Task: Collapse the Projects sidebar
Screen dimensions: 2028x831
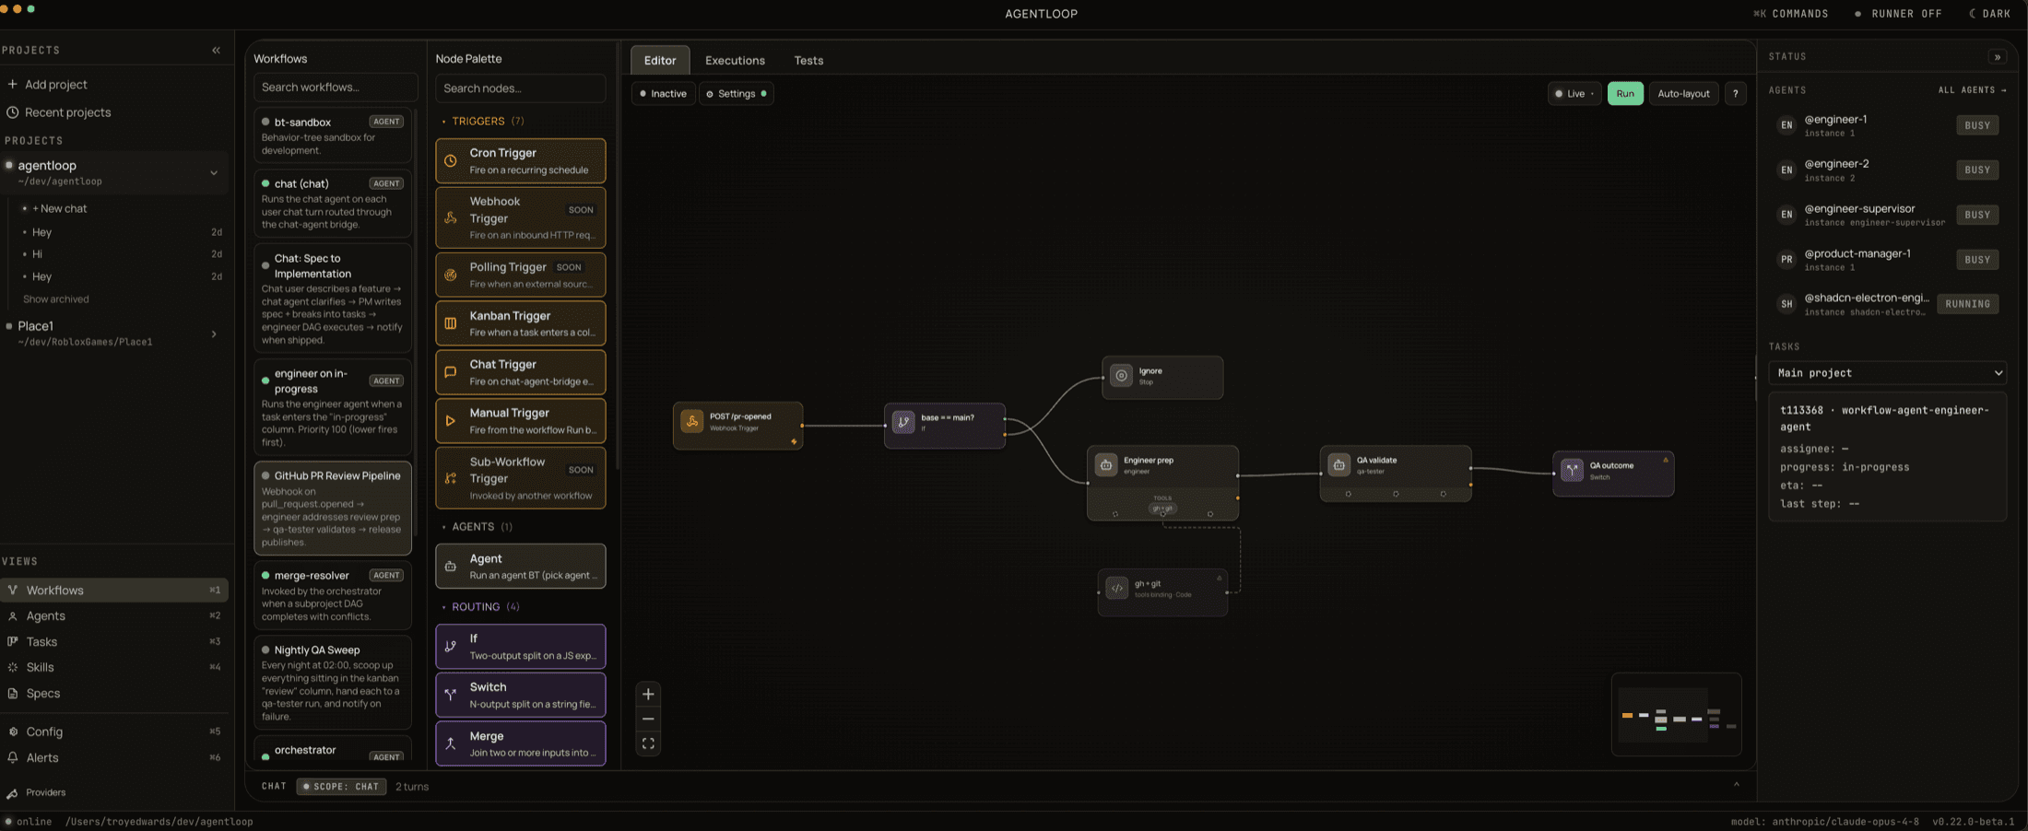Action: tap(216, 51)
